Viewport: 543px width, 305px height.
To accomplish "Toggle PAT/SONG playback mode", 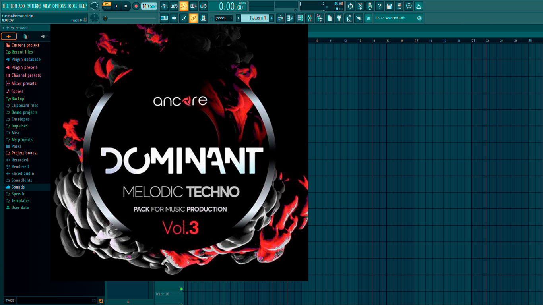I will 107,6.
